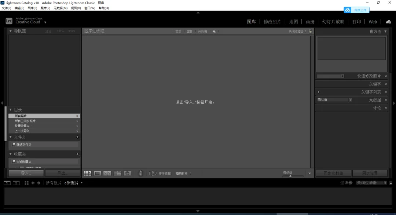Expand the 元数据 panel
The width and height of the screenshot is (396, 215).
(x=385, y=100)
